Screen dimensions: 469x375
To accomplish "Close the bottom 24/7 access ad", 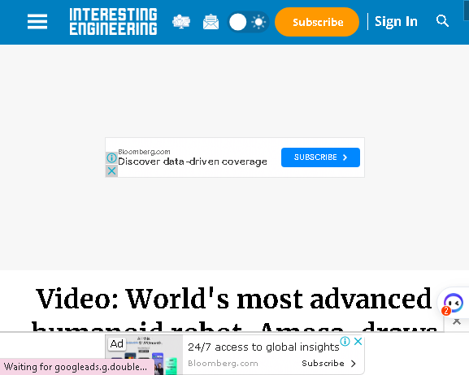I will (358, 341).
